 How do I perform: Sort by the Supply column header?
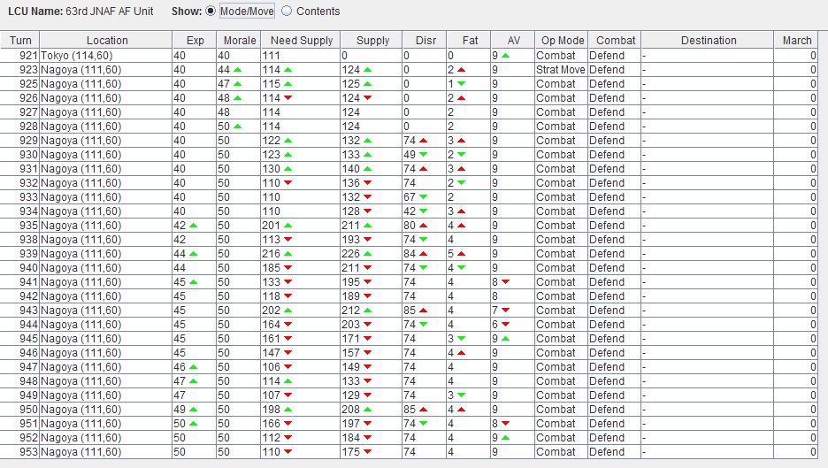[x=372, y=40]
